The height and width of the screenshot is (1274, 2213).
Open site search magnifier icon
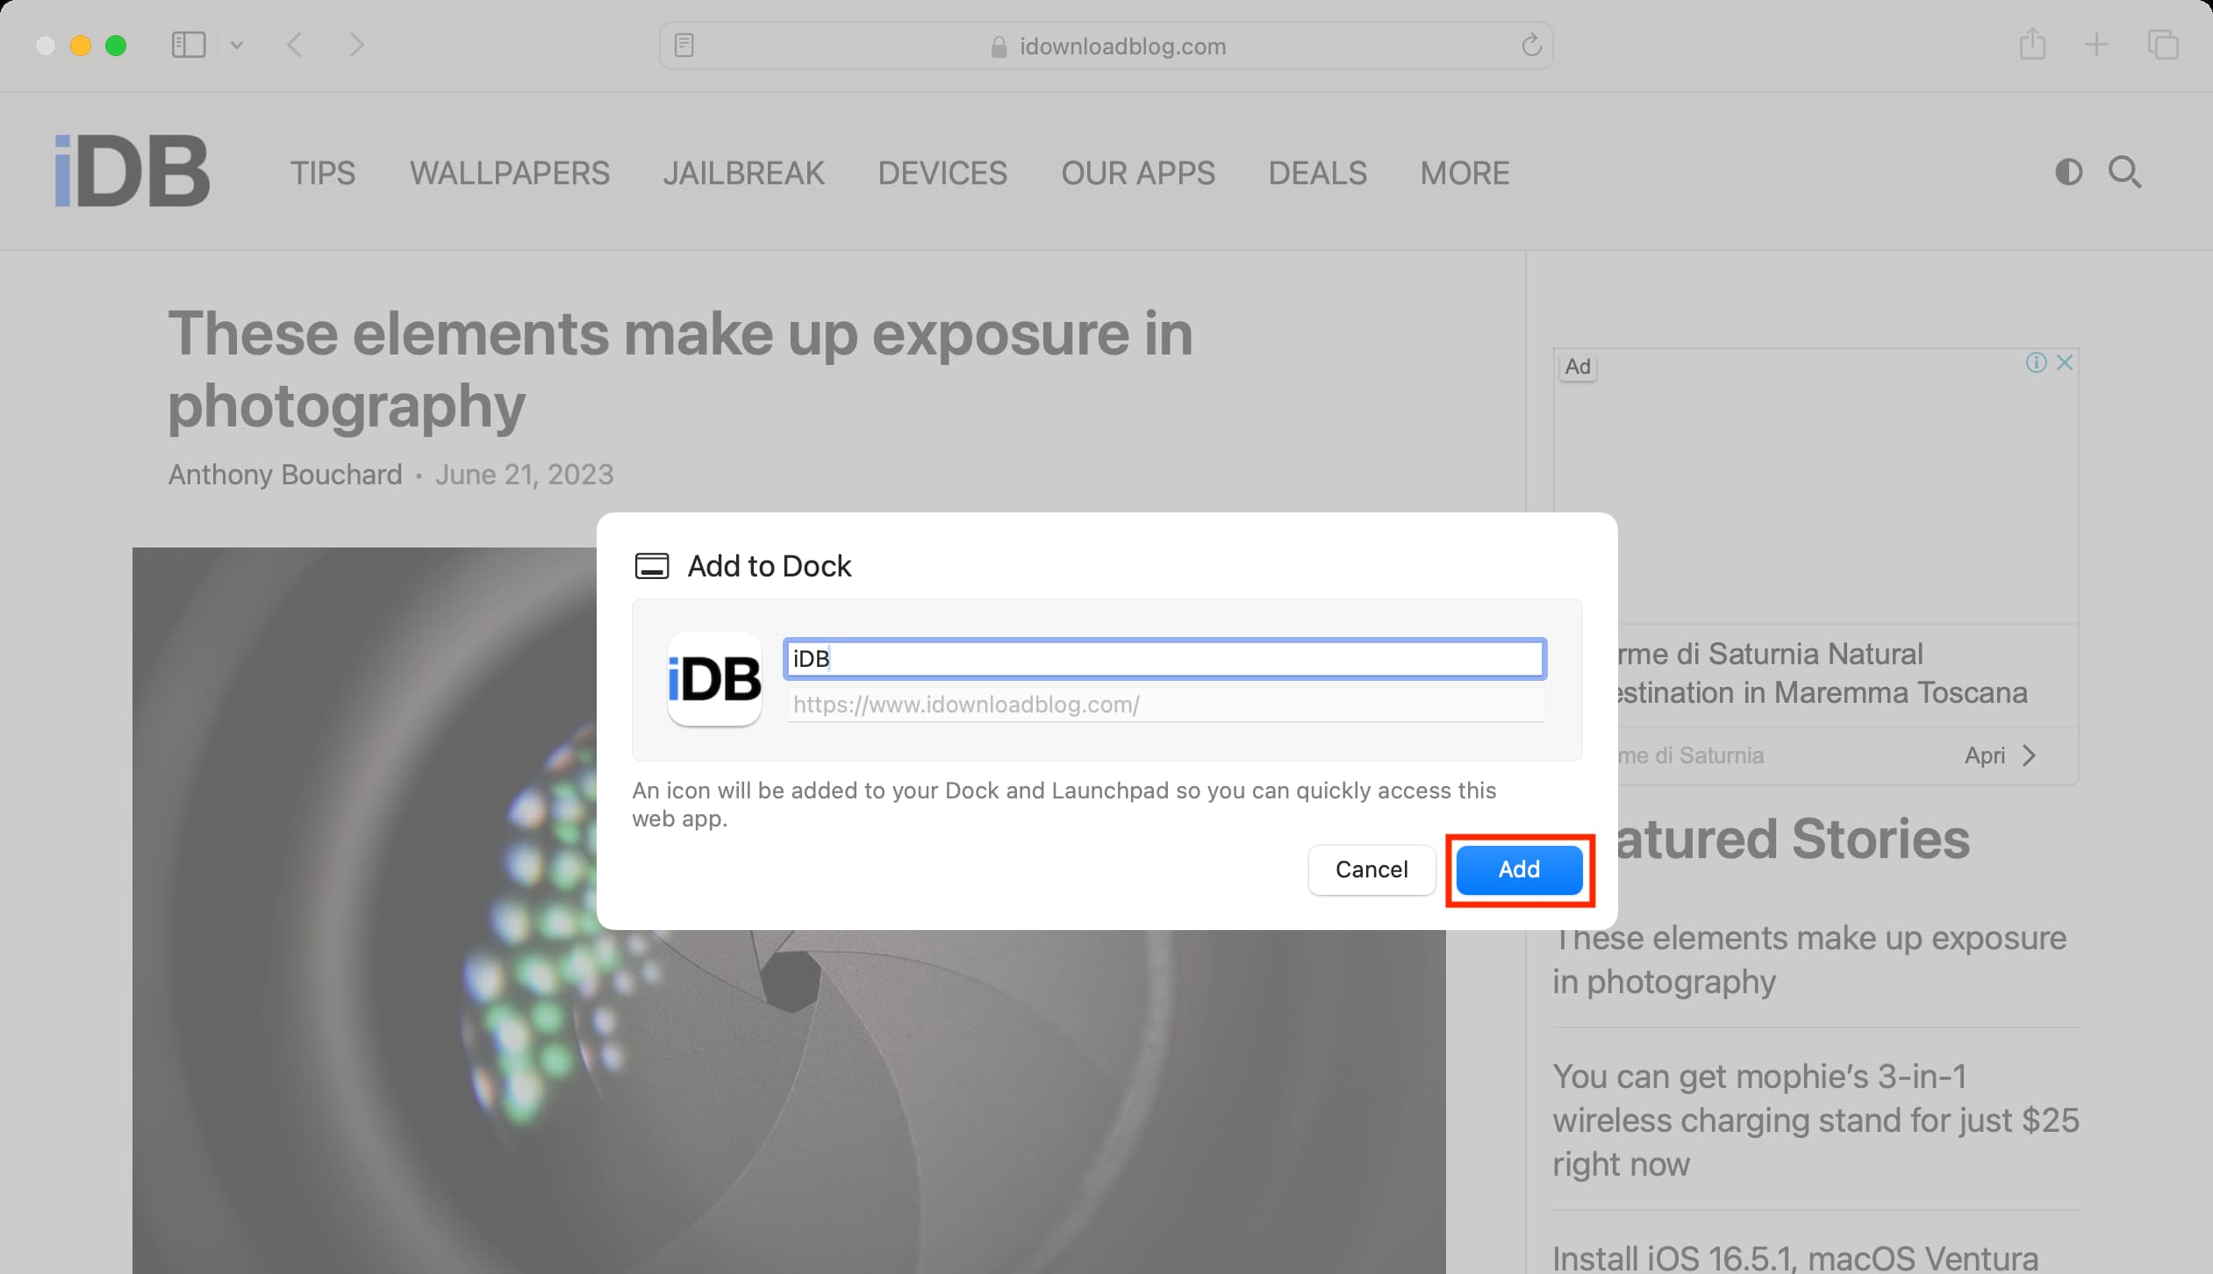pos(2124,172)
